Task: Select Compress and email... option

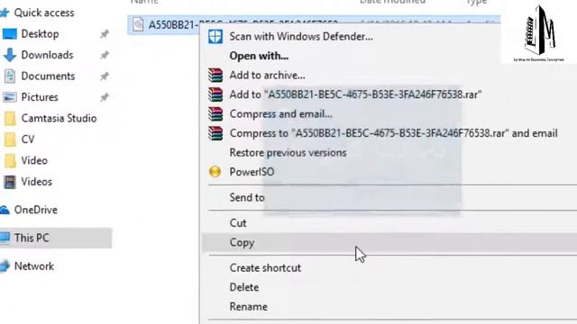Action: pyautogui.click(x=280, y=114)
